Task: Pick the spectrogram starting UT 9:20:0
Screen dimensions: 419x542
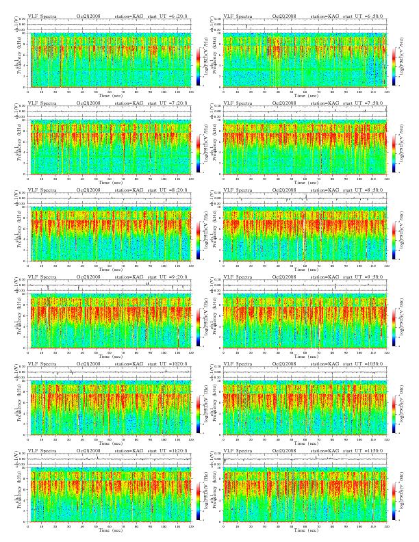Action: 110,321
